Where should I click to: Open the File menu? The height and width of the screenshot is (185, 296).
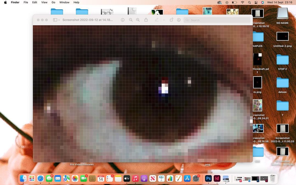point(26,2)
